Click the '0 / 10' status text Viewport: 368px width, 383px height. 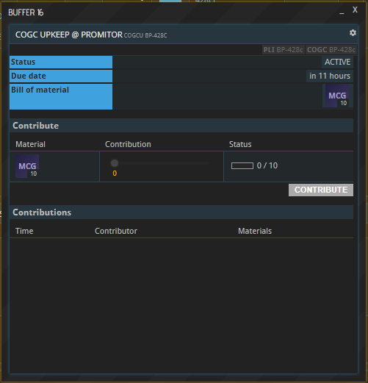pos(267,165)
